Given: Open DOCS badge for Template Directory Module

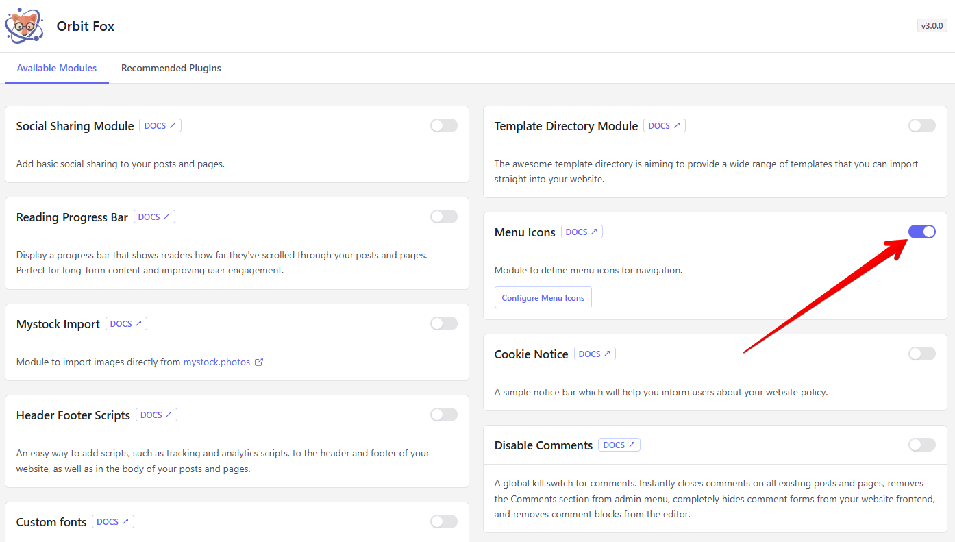Looking at the screenshot, I should 665,126.
